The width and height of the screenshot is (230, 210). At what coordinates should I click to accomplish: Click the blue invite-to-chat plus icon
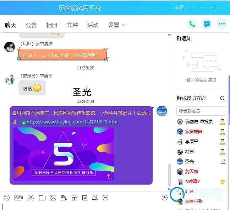coord(207,24)
